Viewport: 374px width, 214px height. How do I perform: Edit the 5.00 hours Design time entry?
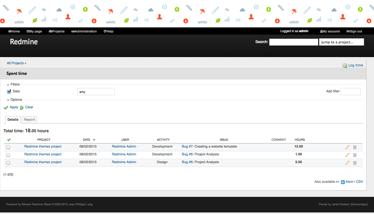pos(347,163)
